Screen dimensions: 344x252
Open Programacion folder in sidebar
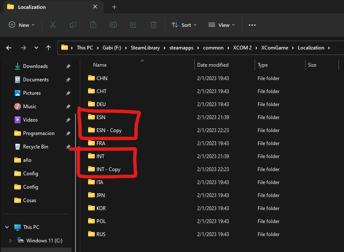tap(39, 133)
